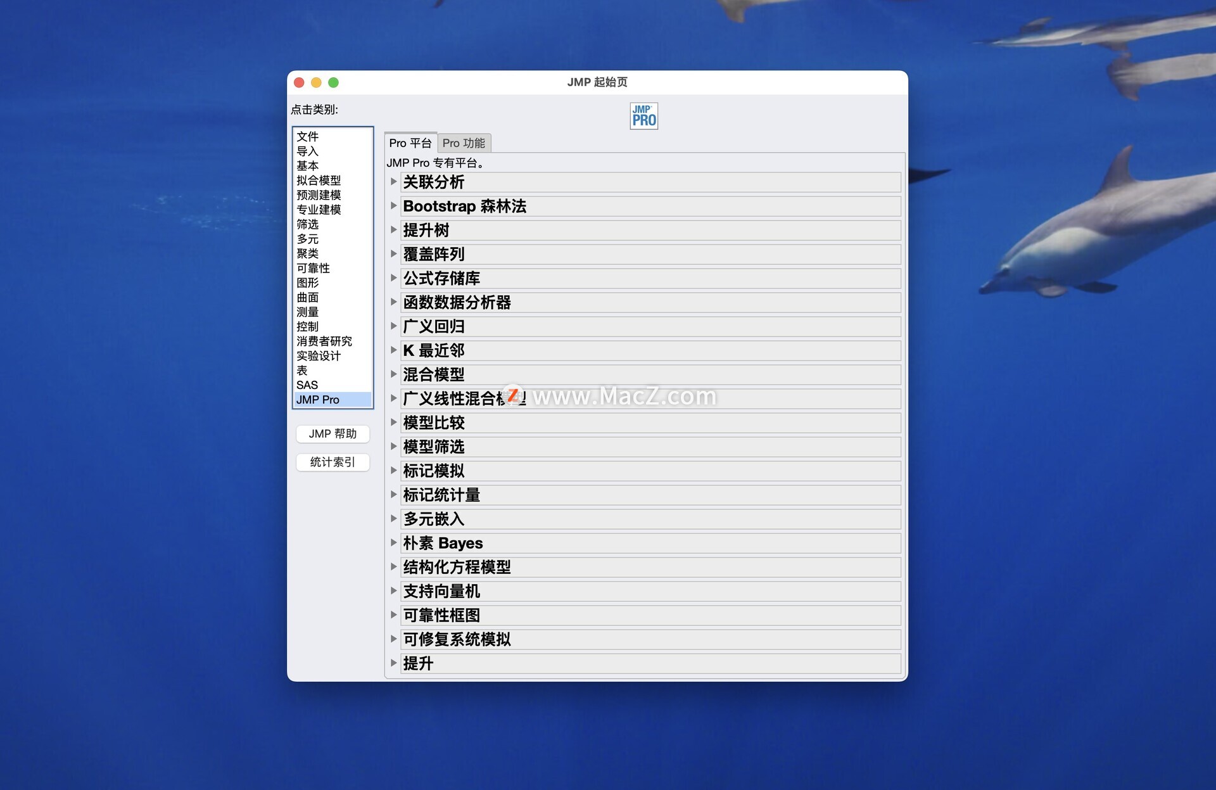Expand the 混合模型 section
The width and height of the screenshot is (1216, 790).
tap(393, 374)
